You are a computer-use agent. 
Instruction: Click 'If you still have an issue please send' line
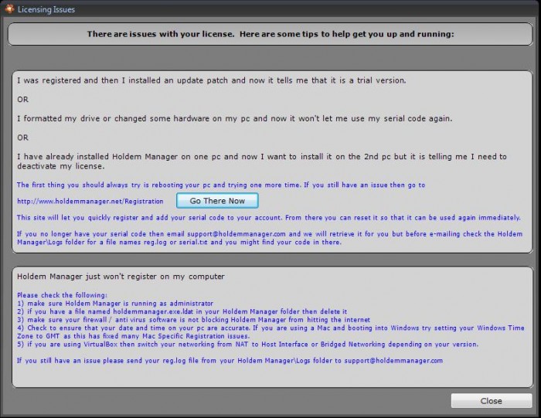230,361
